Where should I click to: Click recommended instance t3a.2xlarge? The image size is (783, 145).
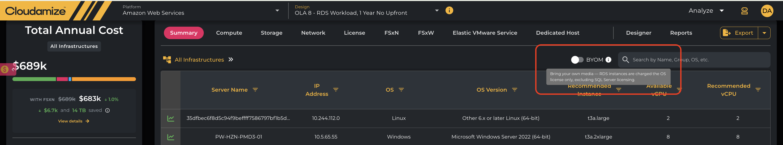(598, 137)
